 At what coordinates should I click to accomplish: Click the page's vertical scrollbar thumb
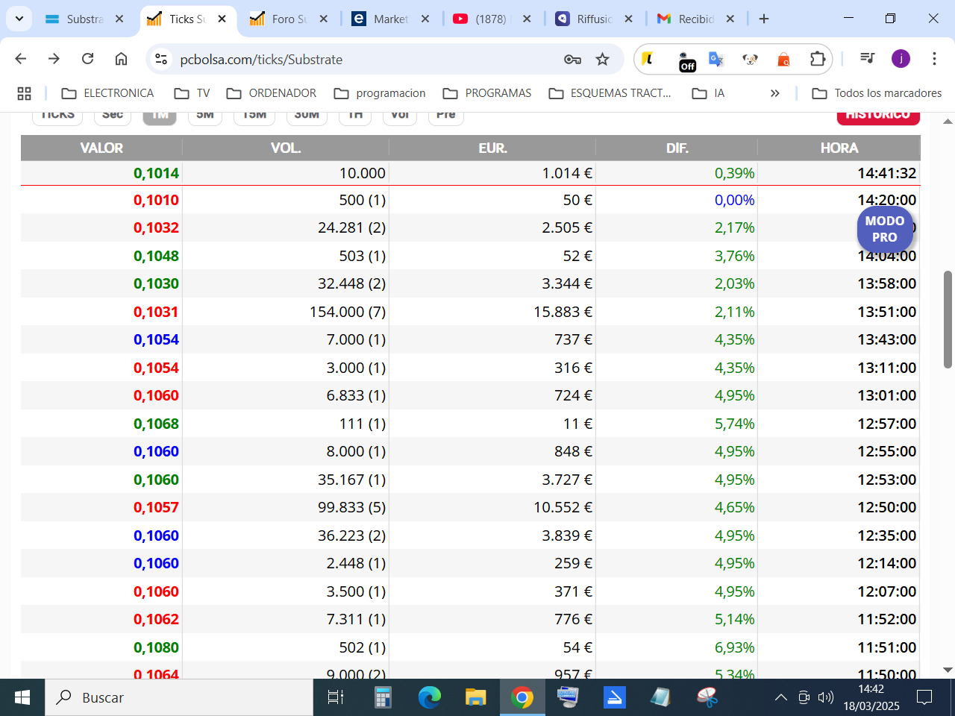948,319
